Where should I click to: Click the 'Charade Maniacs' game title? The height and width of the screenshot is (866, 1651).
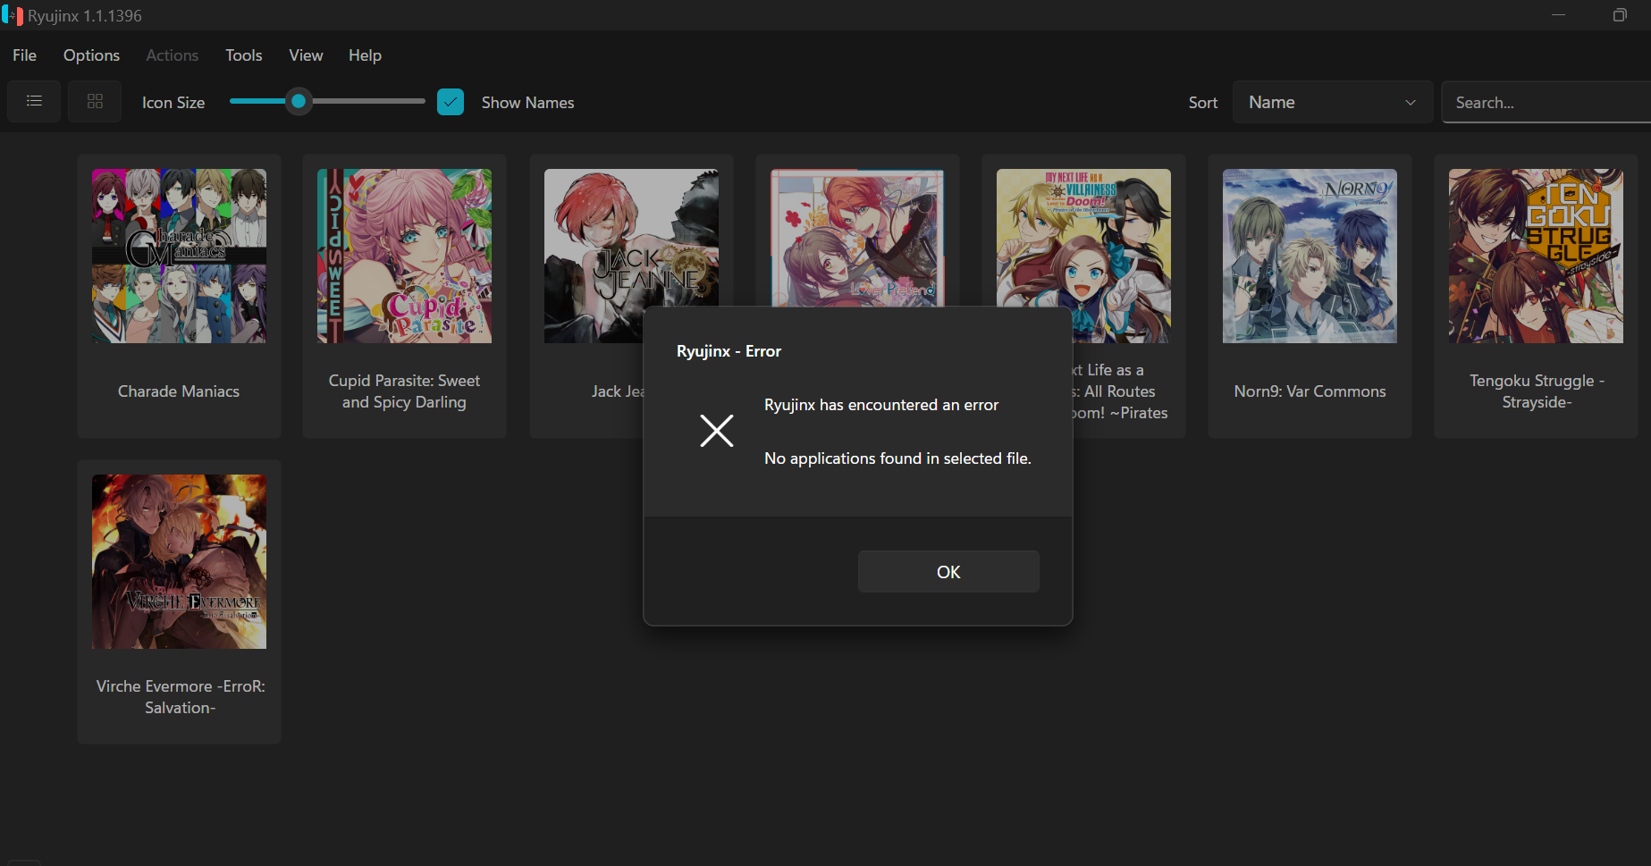[179, 391]
